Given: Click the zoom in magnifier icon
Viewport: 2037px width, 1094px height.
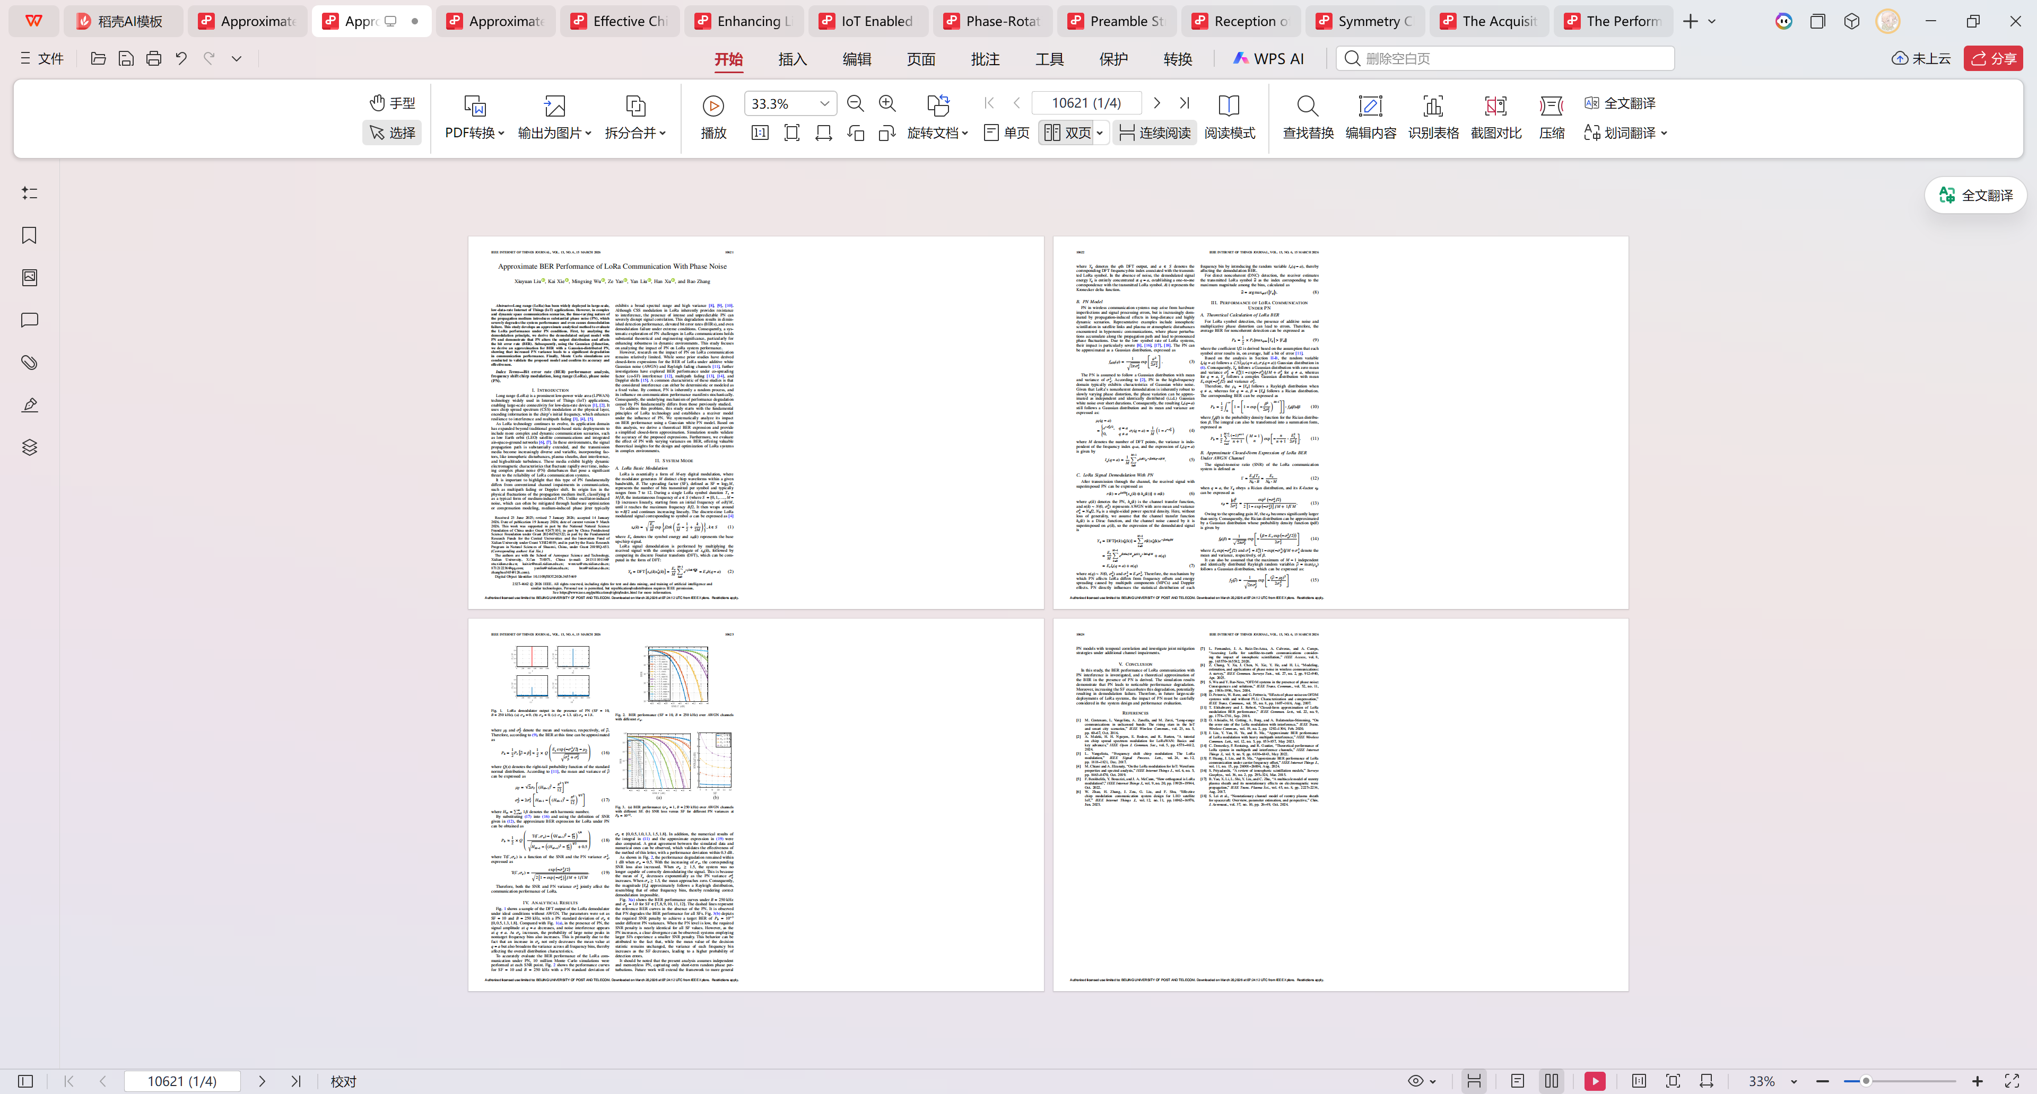Looking at the screenshot, I should pos(887,103).
